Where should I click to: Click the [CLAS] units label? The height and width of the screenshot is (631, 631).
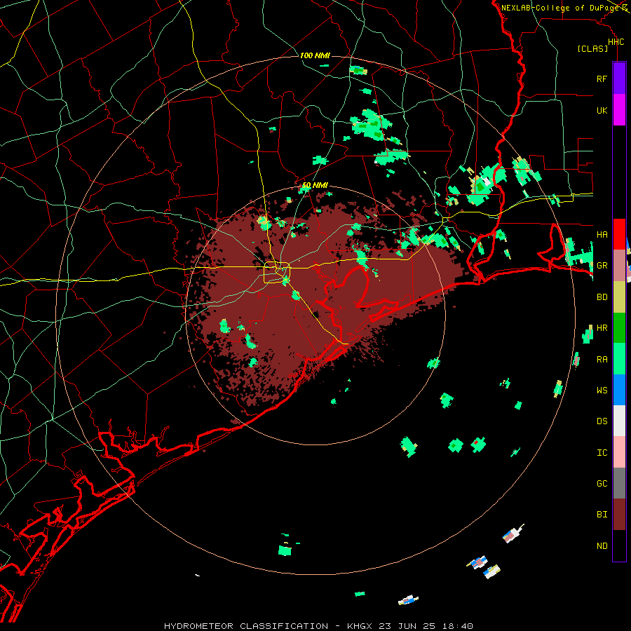point(592,49)
